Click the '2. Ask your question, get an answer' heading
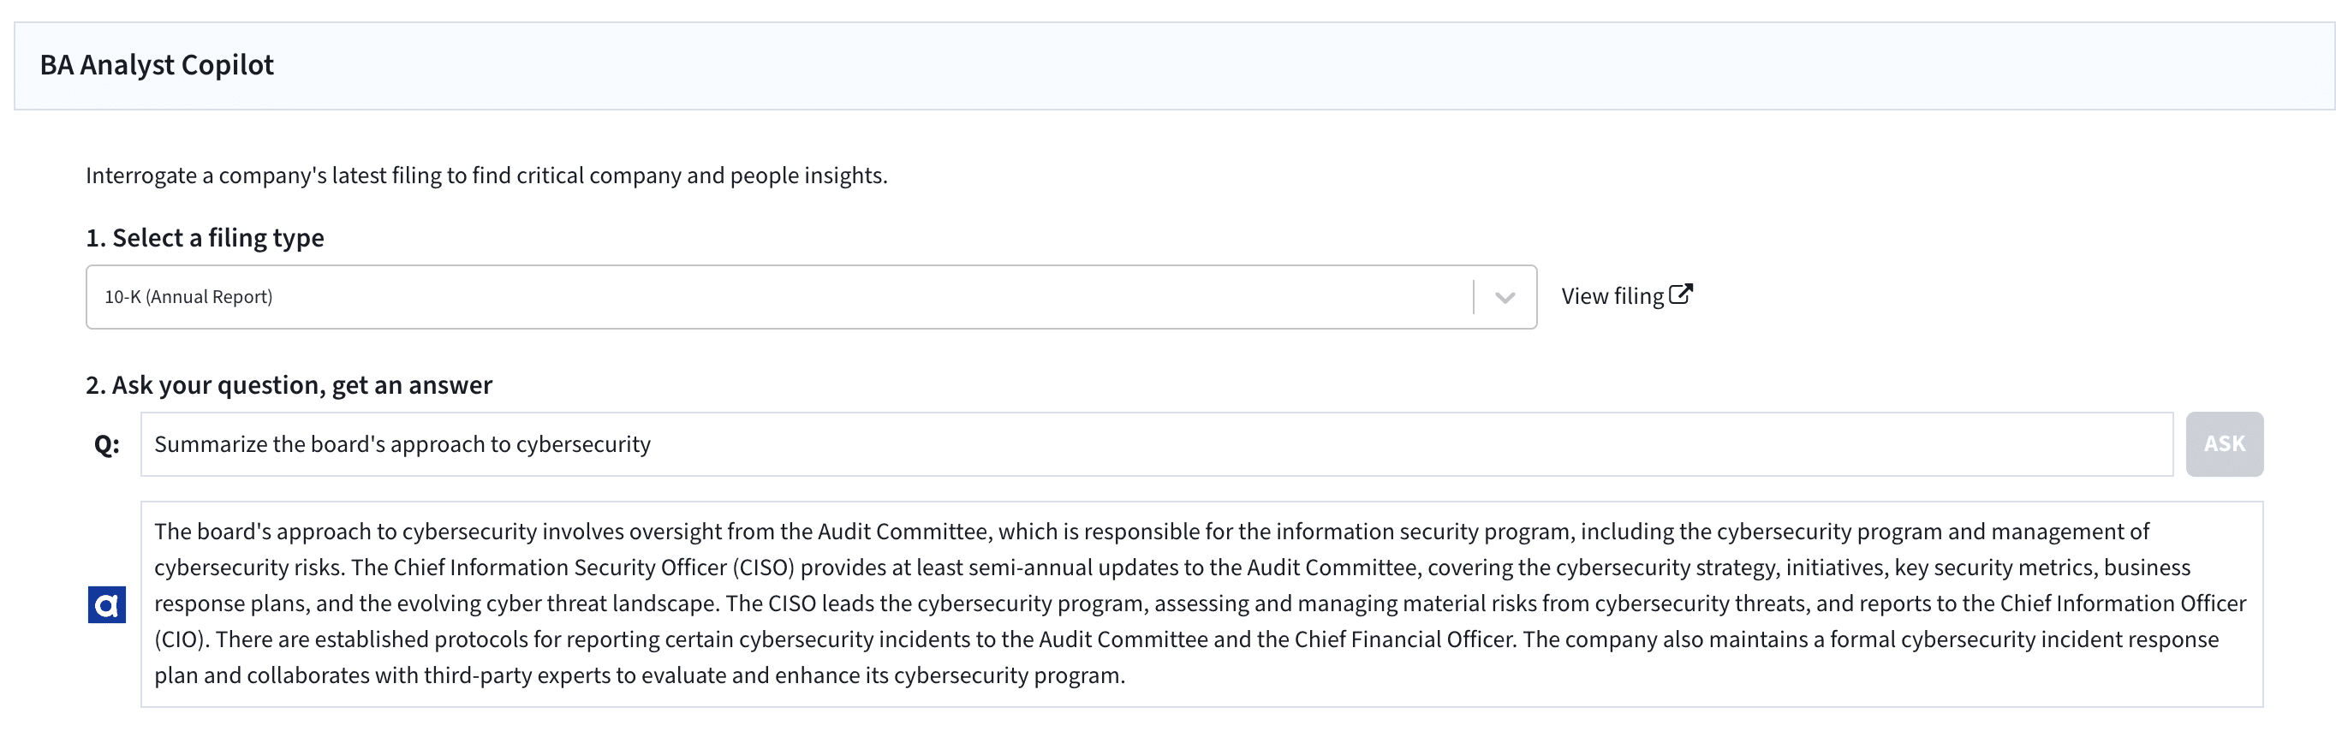Image resolution: width=2336 pixels, height=743 pixels. [289, 385]
